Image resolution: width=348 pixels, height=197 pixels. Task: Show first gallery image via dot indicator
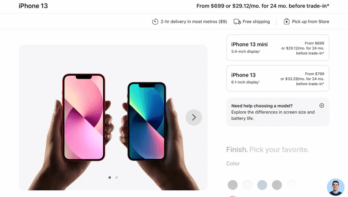pos(109,177)
